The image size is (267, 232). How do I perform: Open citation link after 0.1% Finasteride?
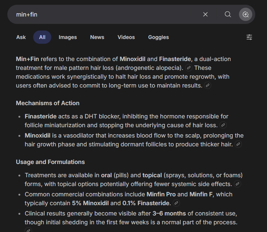pyautogui.click(x=176, y=203)
